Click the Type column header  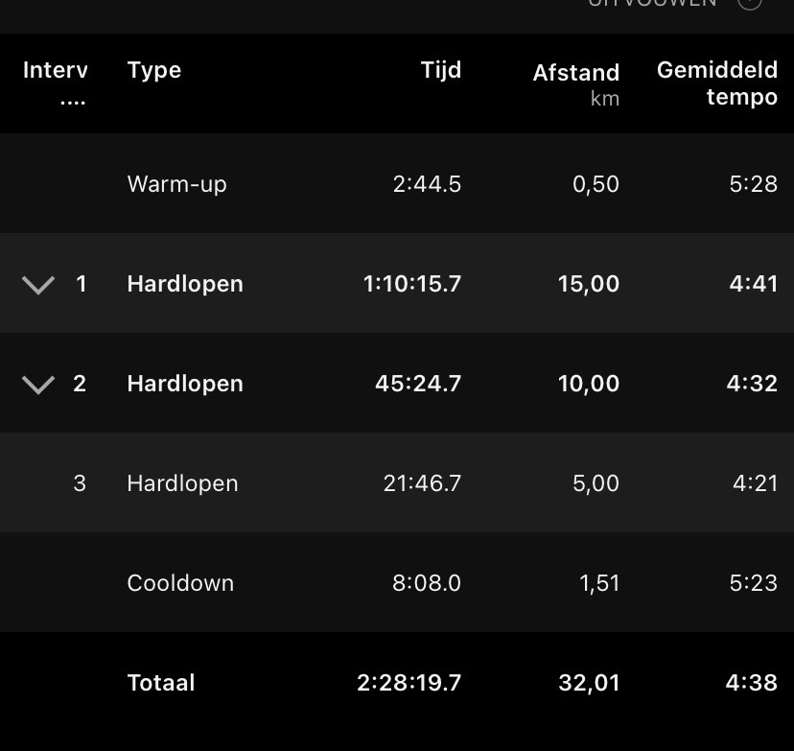(x=154, y=70)
